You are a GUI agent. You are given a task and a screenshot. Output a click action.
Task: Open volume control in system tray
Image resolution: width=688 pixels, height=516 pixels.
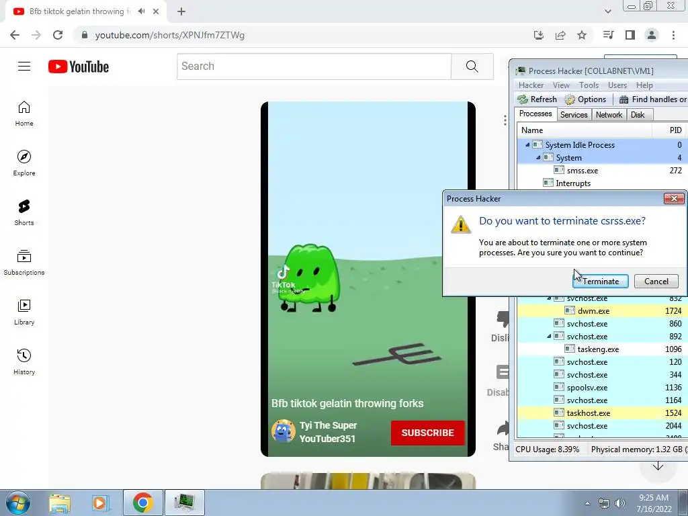coord(620,504)
